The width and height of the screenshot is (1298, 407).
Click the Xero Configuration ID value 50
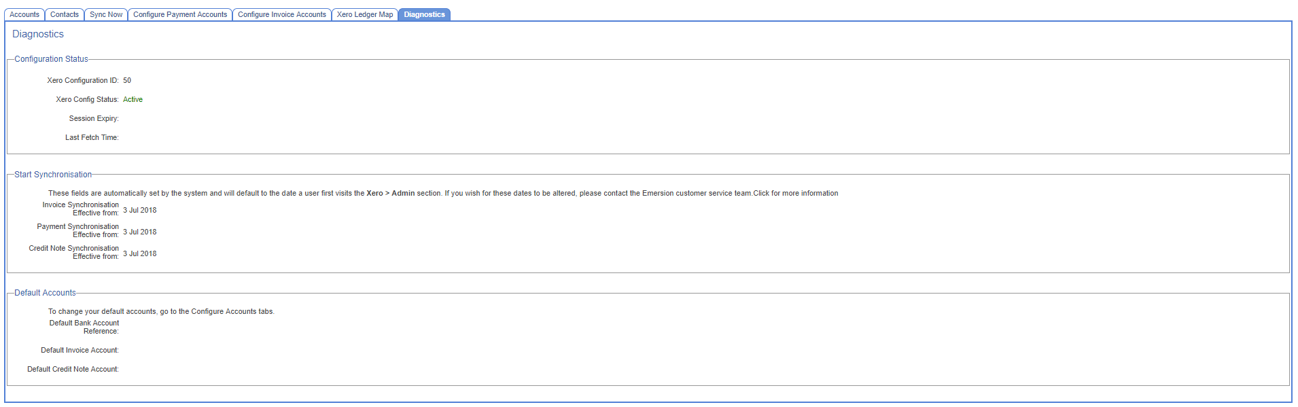(127, 80)
